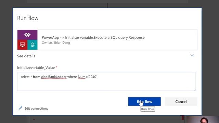
Task: Open Edit connections link
Action: (x=36, y=108)
